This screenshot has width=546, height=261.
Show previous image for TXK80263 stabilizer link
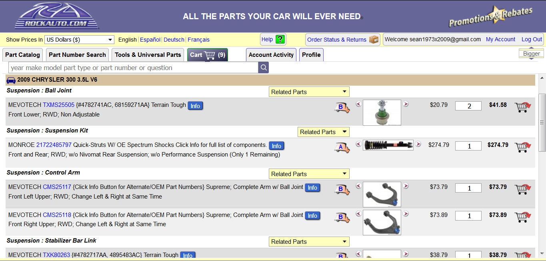[x=358, y=254]
